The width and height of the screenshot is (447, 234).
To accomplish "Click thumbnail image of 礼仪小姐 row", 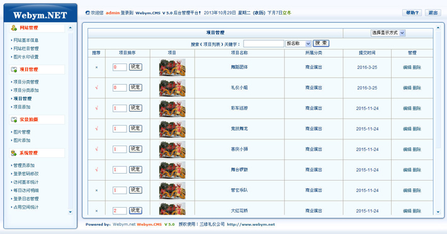I will tap(172, 88).
